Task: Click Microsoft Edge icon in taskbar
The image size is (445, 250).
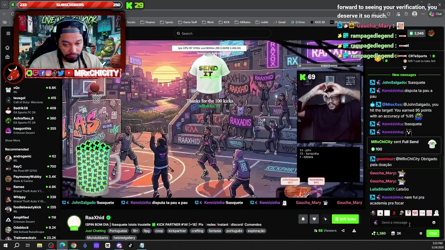Action: [x=62, y=245]
